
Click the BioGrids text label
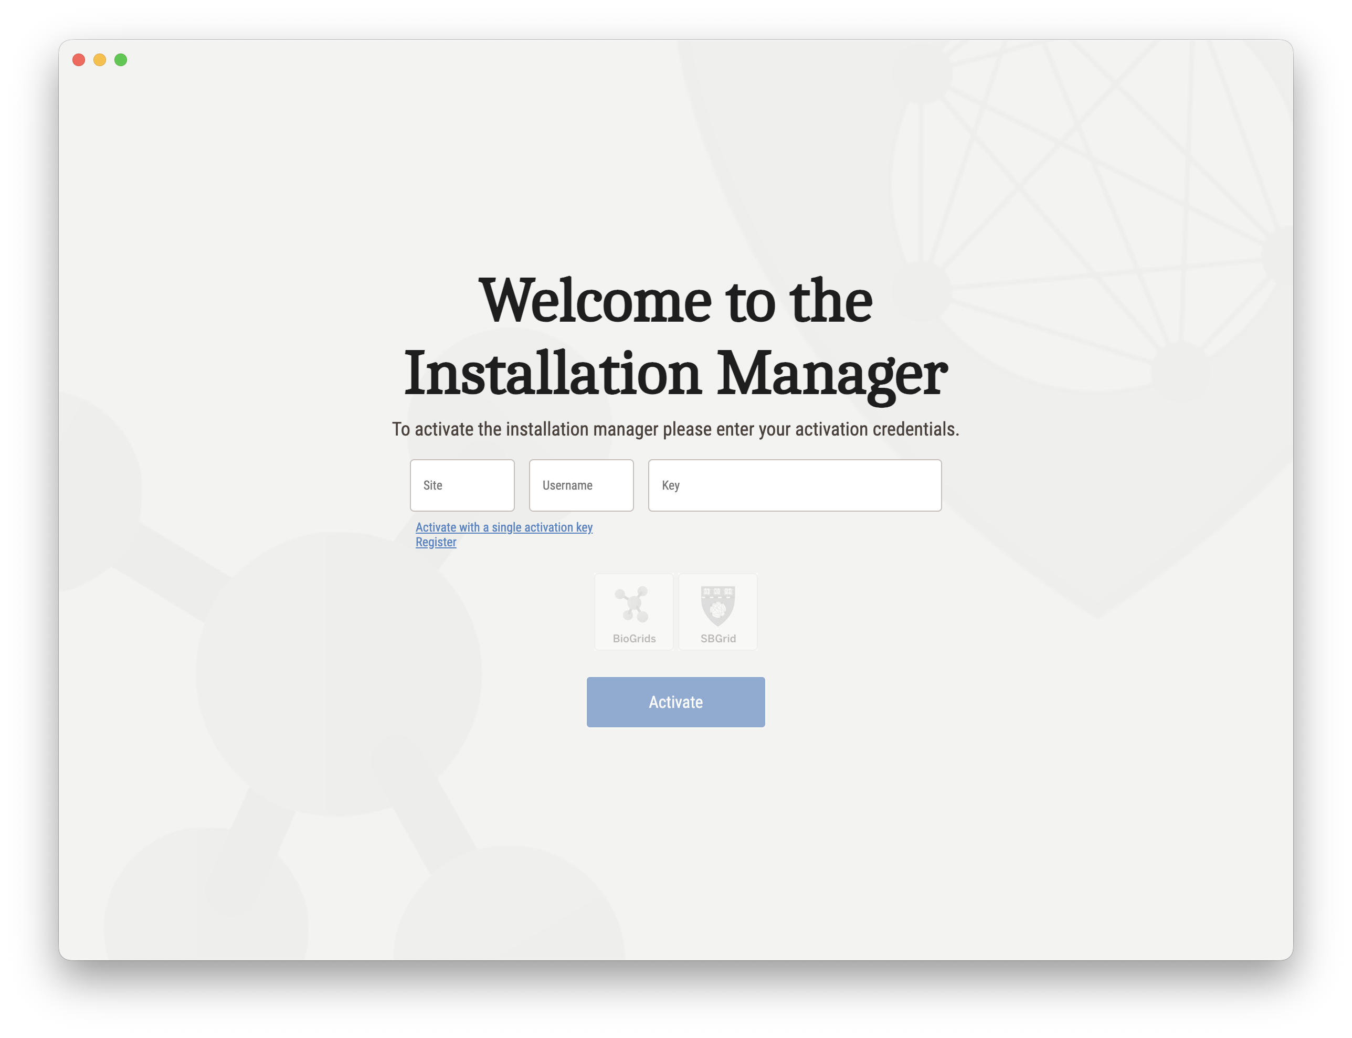point(634,638)
